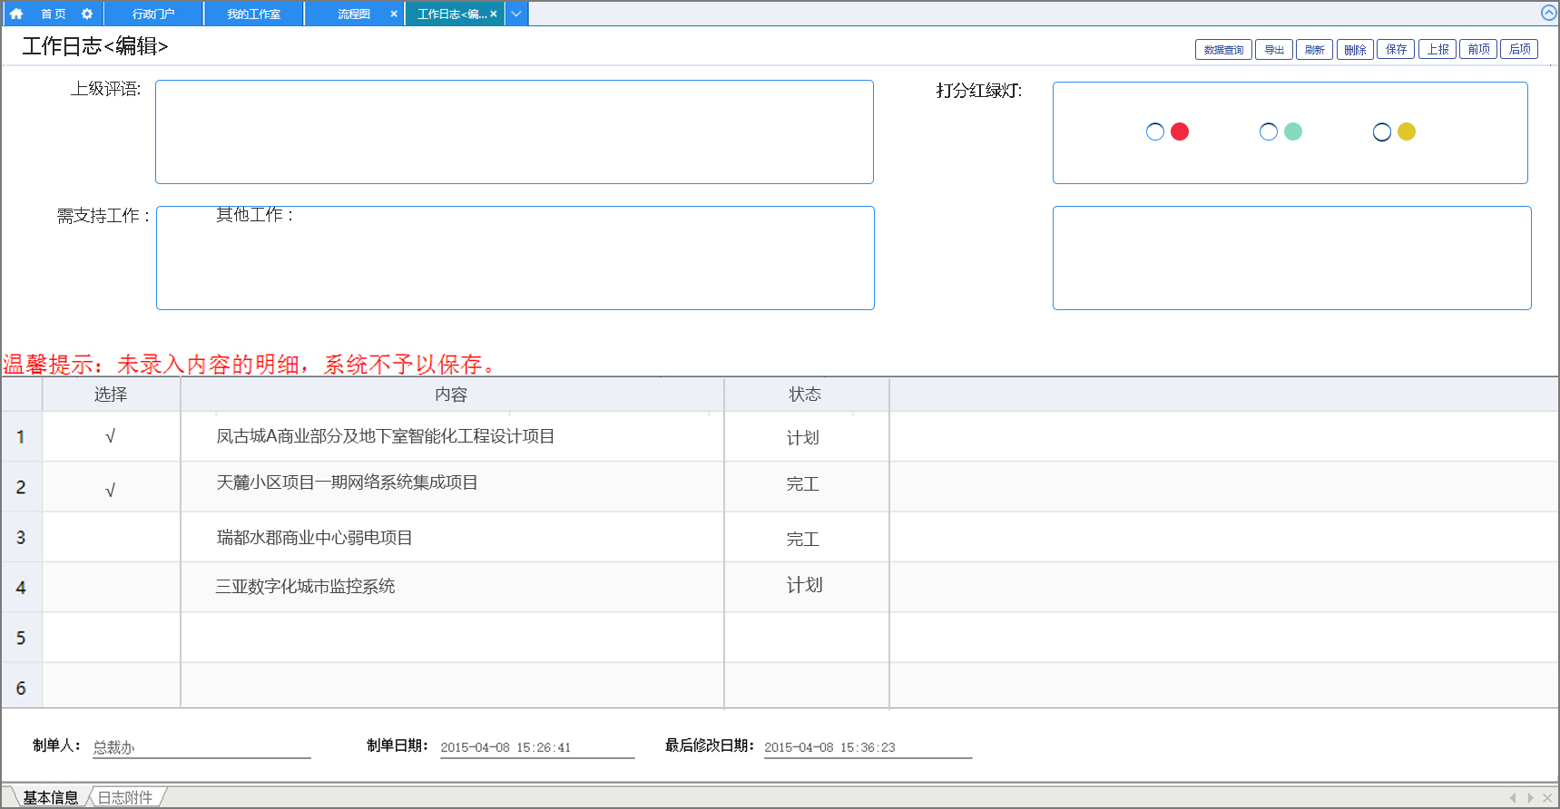Close the 流程图 tab

(394, 14)
